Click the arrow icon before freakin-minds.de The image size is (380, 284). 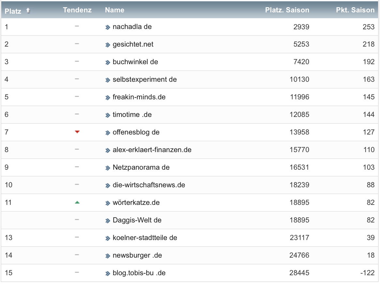108,98
